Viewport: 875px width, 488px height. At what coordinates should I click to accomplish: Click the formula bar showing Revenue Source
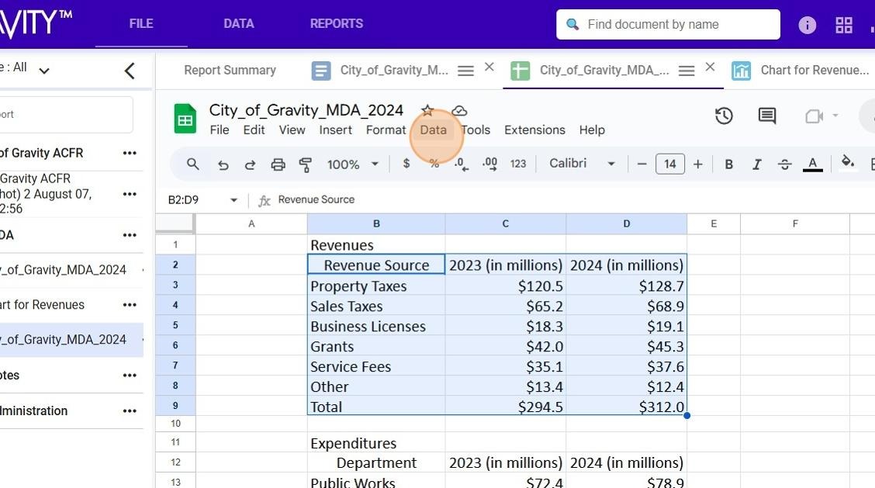pyautogui.click(x=575, y=200)
